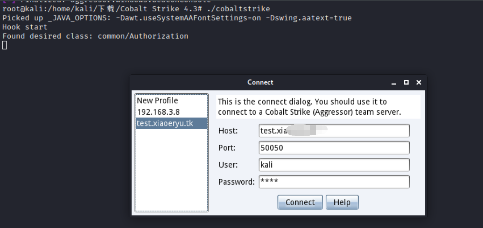Maximize the Connect dialog window
Viewport: 483px width, 228px height.
click(406, 82)
